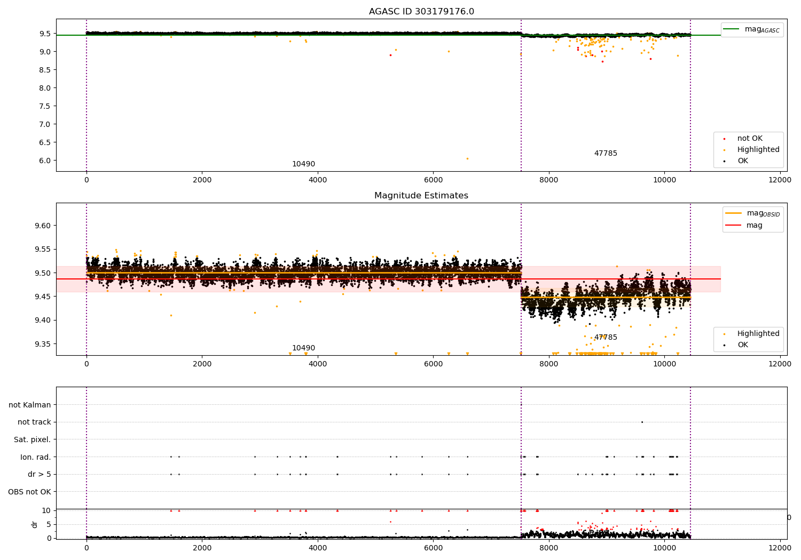
Task: Click x-tick "6000" under the top plot
Action: pos(433,180)
